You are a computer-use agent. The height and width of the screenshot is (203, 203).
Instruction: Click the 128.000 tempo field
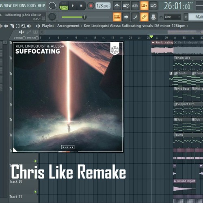point(103,6)
